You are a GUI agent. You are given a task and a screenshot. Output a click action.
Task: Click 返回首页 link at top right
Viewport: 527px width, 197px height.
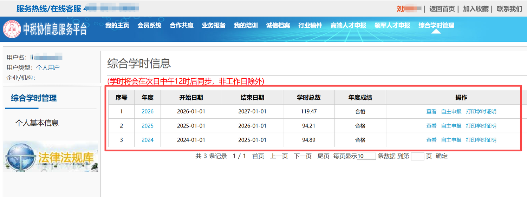click(442, 9)
